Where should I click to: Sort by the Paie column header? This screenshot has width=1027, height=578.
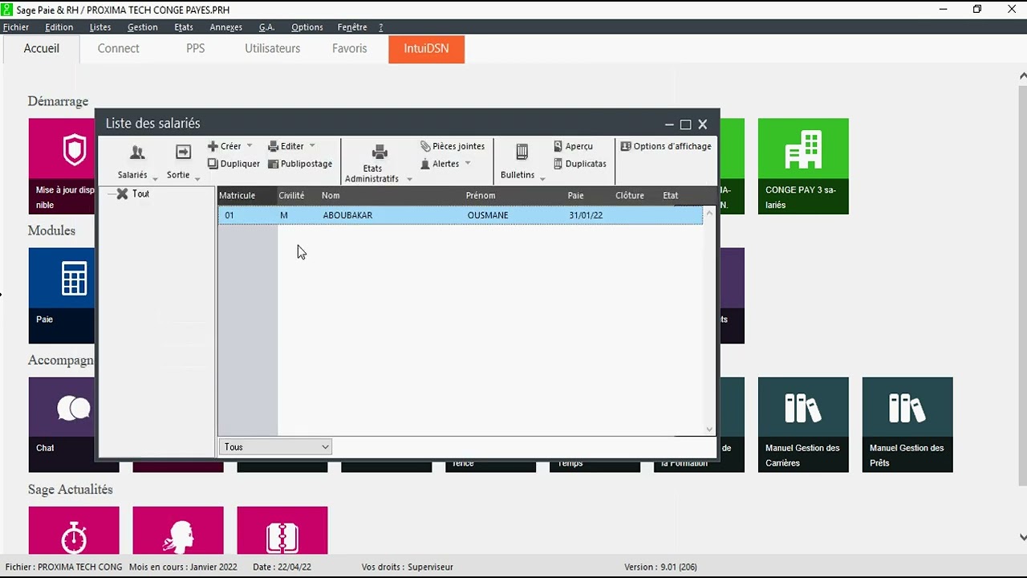tap(575, 195)
